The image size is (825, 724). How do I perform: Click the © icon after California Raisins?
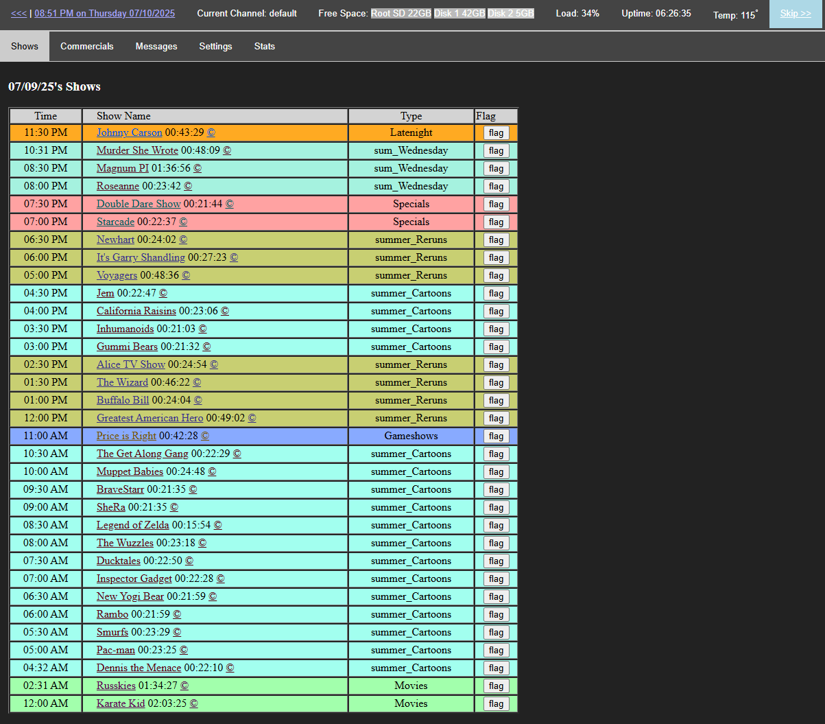pos(225,311)
